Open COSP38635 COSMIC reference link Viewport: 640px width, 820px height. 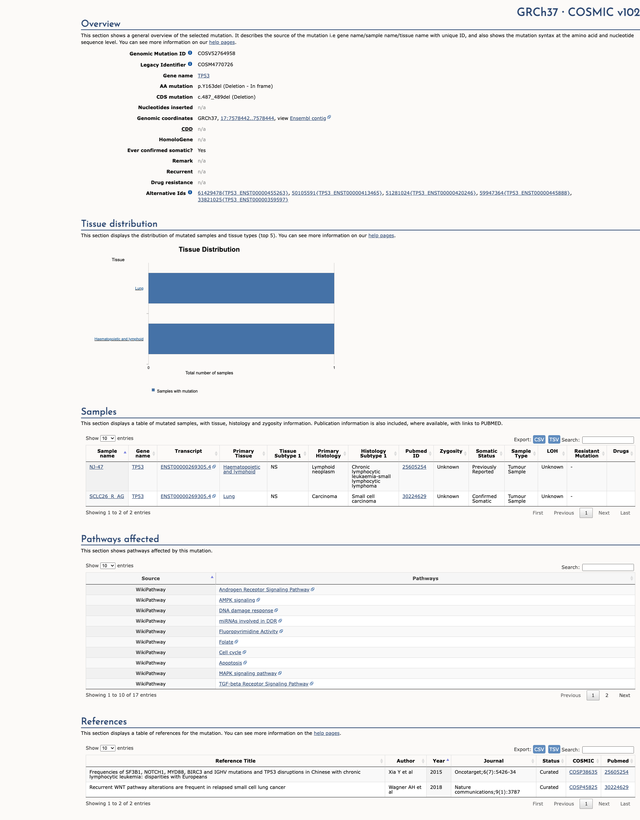tap(583, 772)
